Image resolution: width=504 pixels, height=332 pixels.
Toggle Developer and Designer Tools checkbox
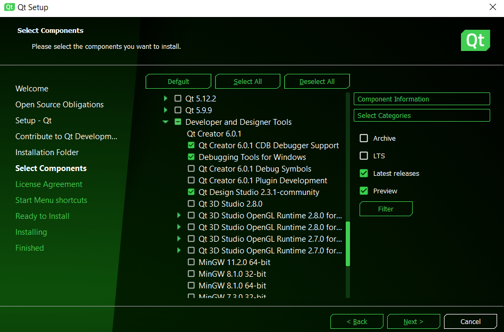pos(178,122)
